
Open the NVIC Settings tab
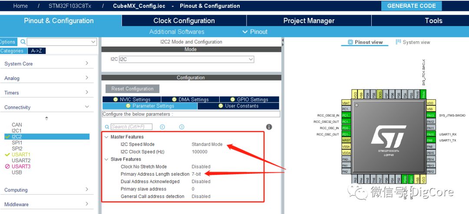pyautogui.click(x=132, y=100)
